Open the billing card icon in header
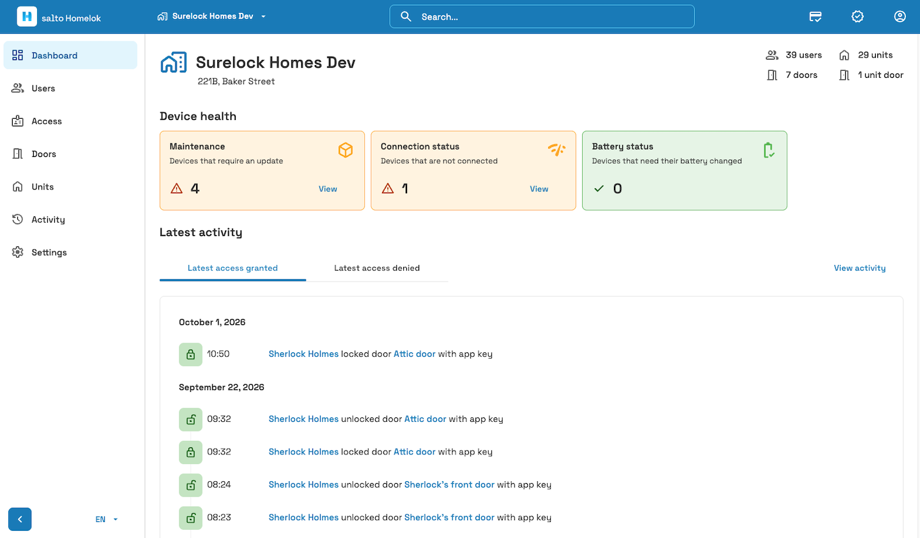 [x=815, y=17]
